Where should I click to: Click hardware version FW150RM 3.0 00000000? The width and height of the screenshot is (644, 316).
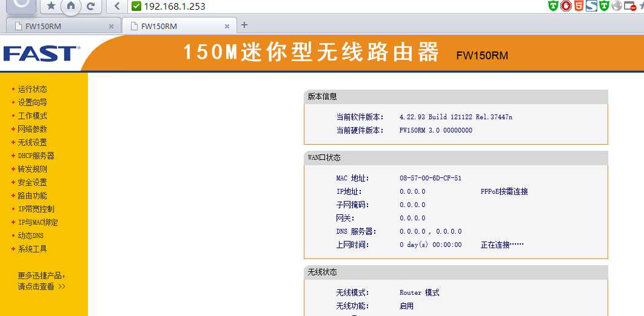click(436, 130)
